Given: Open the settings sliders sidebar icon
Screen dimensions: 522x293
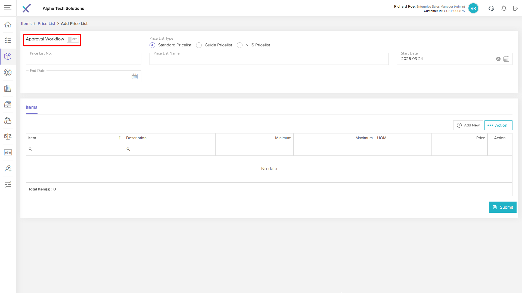Looking at the screenshot, I should [x=8, y=184].
